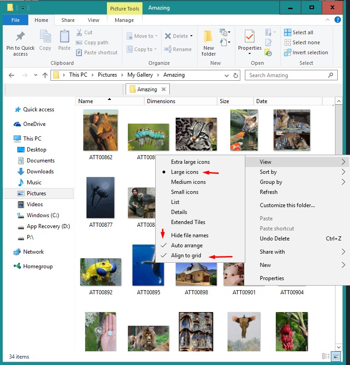
Task: Choose the Extended Tiles view option
Action: click(188, 222)
